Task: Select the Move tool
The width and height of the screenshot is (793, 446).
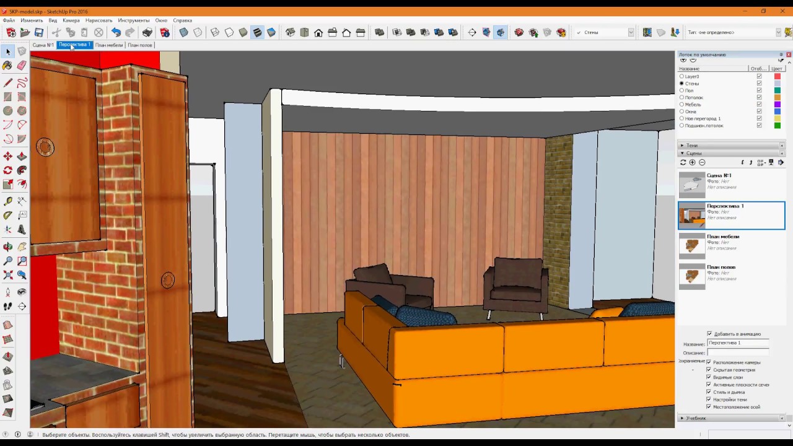Action: 8,156
